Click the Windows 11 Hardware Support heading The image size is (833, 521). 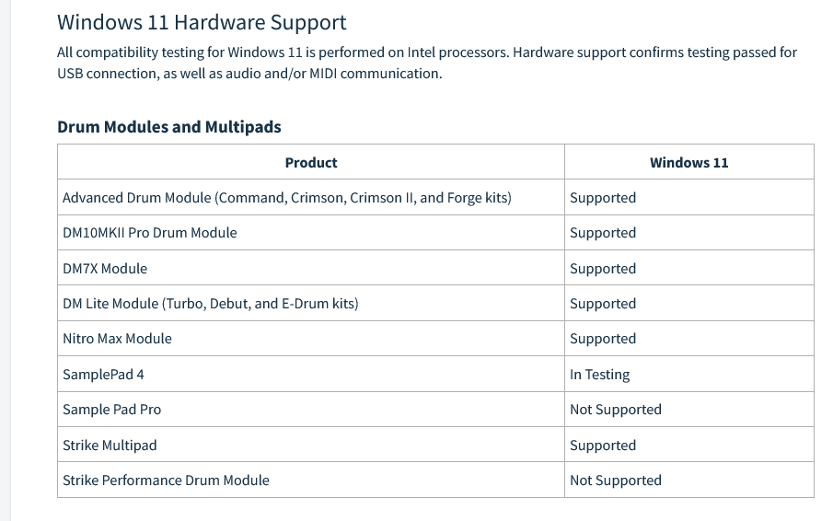202,23
